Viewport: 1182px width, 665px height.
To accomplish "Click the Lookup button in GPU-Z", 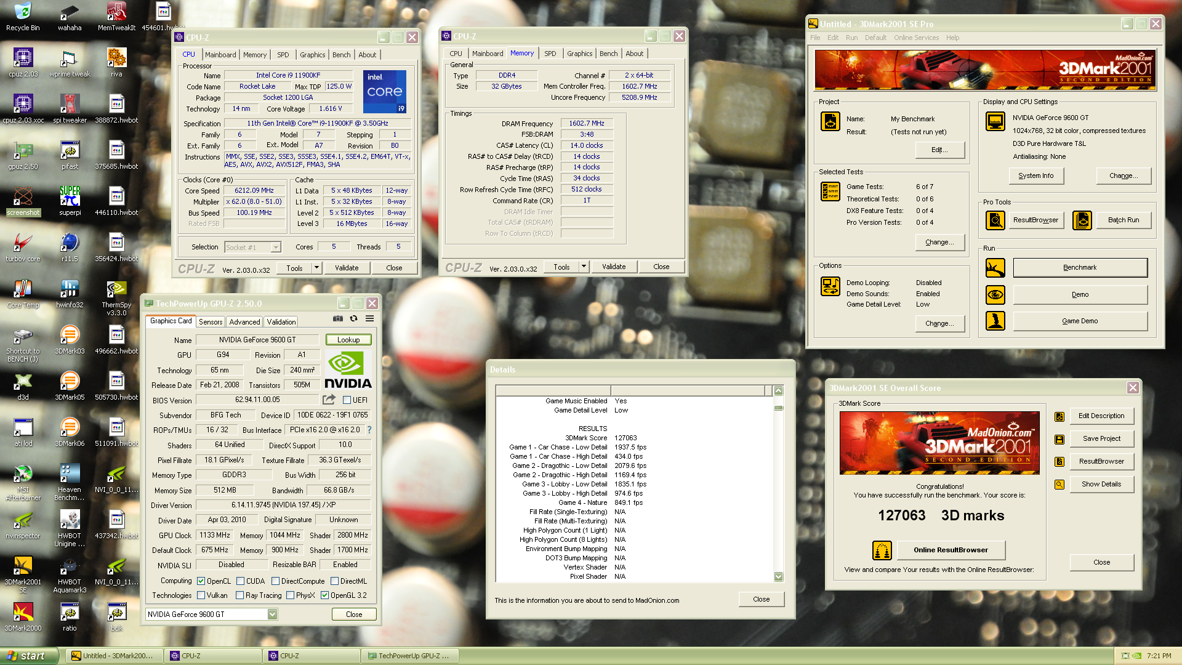I will pos(348,340).
